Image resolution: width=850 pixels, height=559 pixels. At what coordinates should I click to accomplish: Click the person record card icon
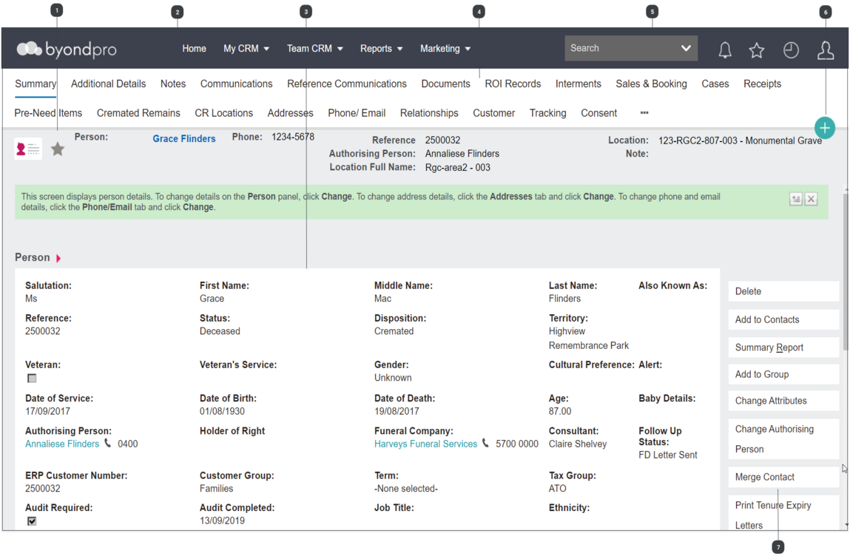(x=27, y=149)
